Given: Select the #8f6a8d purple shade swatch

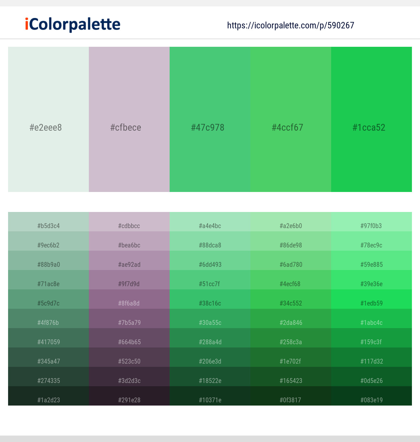Looking at the screenshot, I should pyautogui.click(x=129, y=299).
